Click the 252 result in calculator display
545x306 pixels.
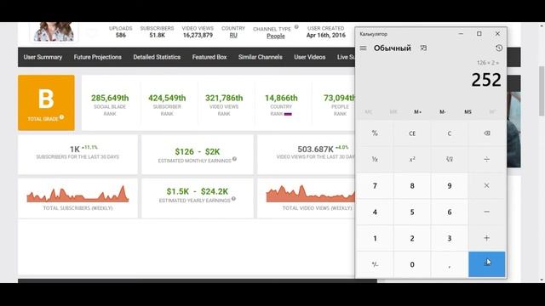coord(486,80)
